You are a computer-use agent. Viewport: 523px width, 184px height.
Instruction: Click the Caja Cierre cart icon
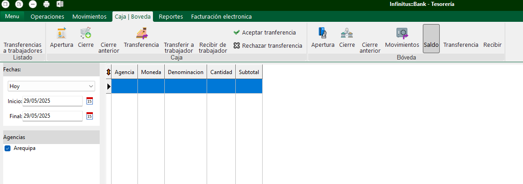86,33
